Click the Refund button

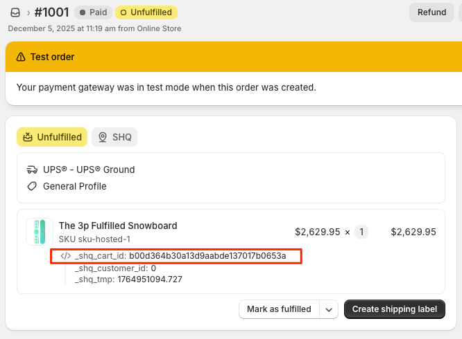[431, 12]
